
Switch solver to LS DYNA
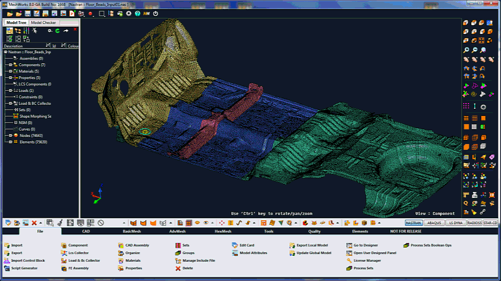(455, 223)
